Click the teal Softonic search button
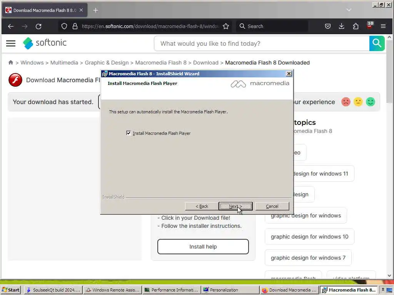The image size is (394, 295). pyautogui.click(x=377, y=43)
